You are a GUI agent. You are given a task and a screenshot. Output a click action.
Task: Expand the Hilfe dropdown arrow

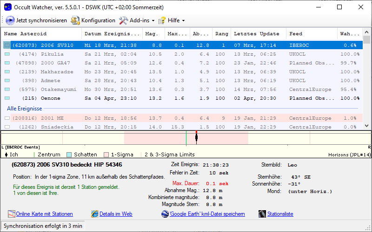pos(183,21)
